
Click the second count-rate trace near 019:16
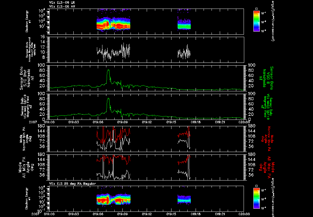tap(184, 52)
